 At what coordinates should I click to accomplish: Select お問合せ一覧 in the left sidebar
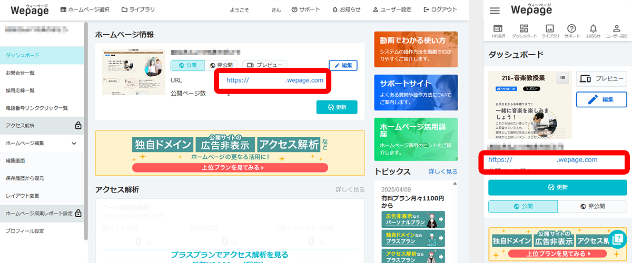tap(20, 73)
